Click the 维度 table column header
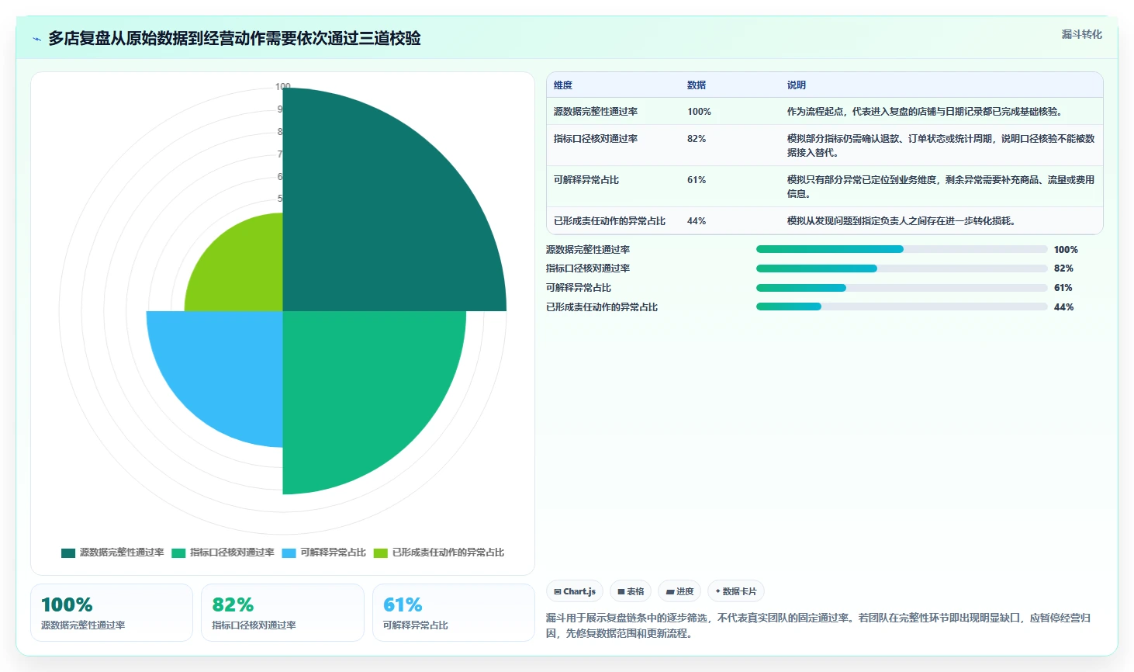1134x672 pixels. pos(563,85)
